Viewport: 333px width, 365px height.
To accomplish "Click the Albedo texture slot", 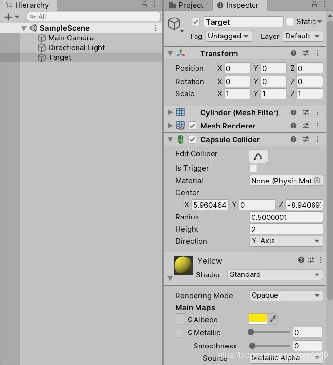I will [180, 319].
